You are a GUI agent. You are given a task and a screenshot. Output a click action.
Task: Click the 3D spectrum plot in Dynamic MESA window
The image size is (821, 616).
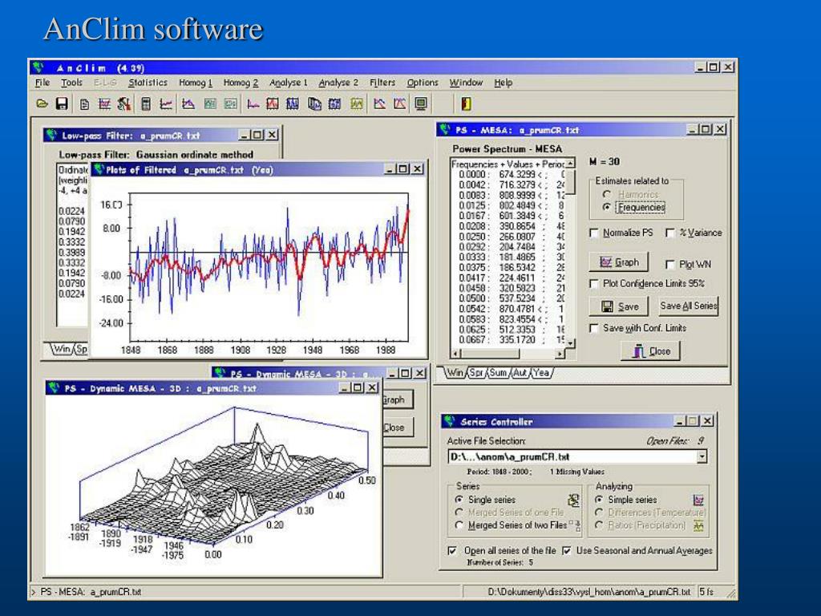[x=213, y=486]
